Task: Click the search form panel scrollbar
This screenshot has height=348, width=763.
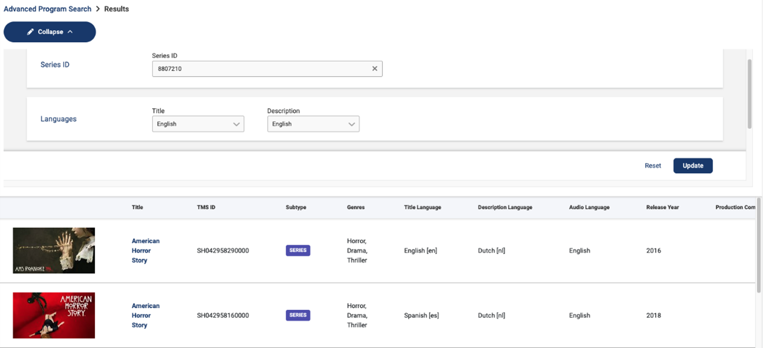Action: pos(750,92)
